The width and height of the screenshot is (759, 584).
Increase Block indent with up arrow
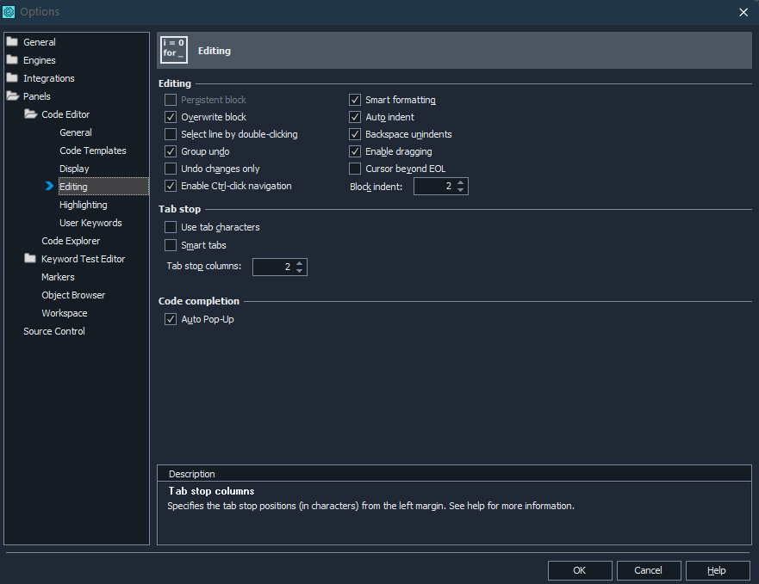461,182
